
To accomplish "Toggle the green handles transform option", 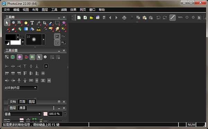I will [x=32, y=57].
